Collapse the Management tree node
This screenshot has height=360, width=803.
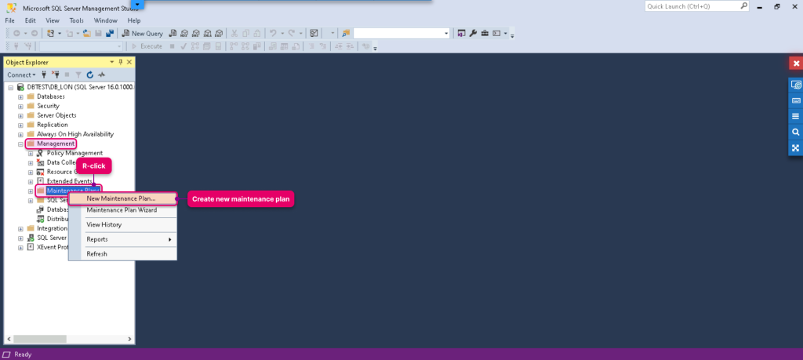tap(20, 144)
